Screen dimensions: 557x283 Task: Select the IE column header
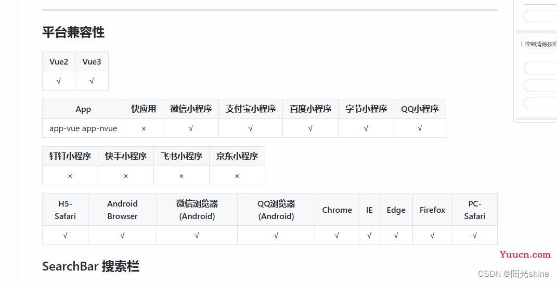369,210
